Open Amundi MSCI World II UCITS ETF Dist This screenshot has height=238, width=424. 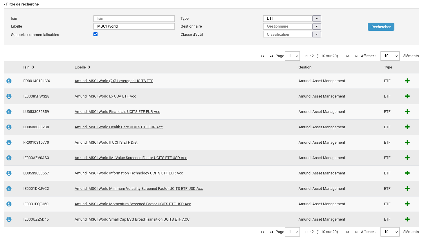pyautogui.click(x=106, y=143)
